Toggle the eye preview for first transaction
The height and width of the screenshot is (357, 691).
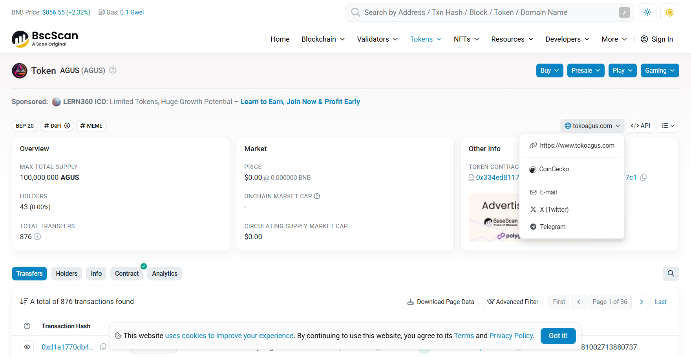coord(27,347)
